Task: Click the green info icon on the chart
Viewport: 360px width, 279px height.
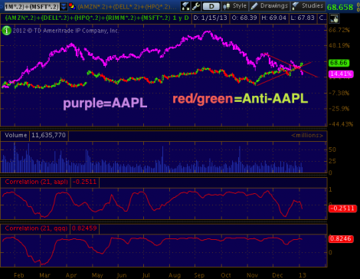Action: (x=6, y=31)
